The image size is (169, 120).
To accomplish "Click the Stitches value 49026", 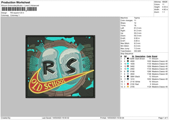I will tap(165, 2).
